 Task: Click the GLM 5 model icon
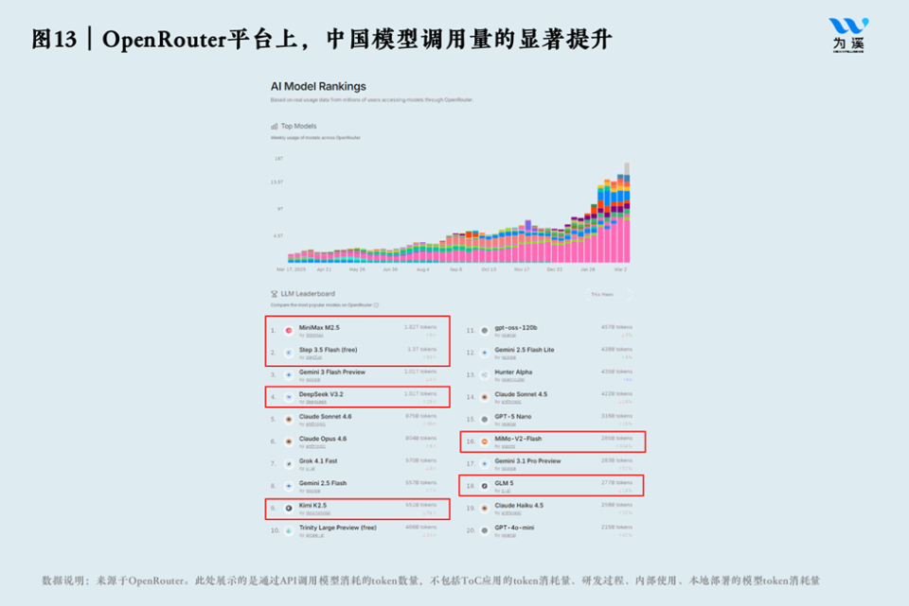(x=485, y=486)
